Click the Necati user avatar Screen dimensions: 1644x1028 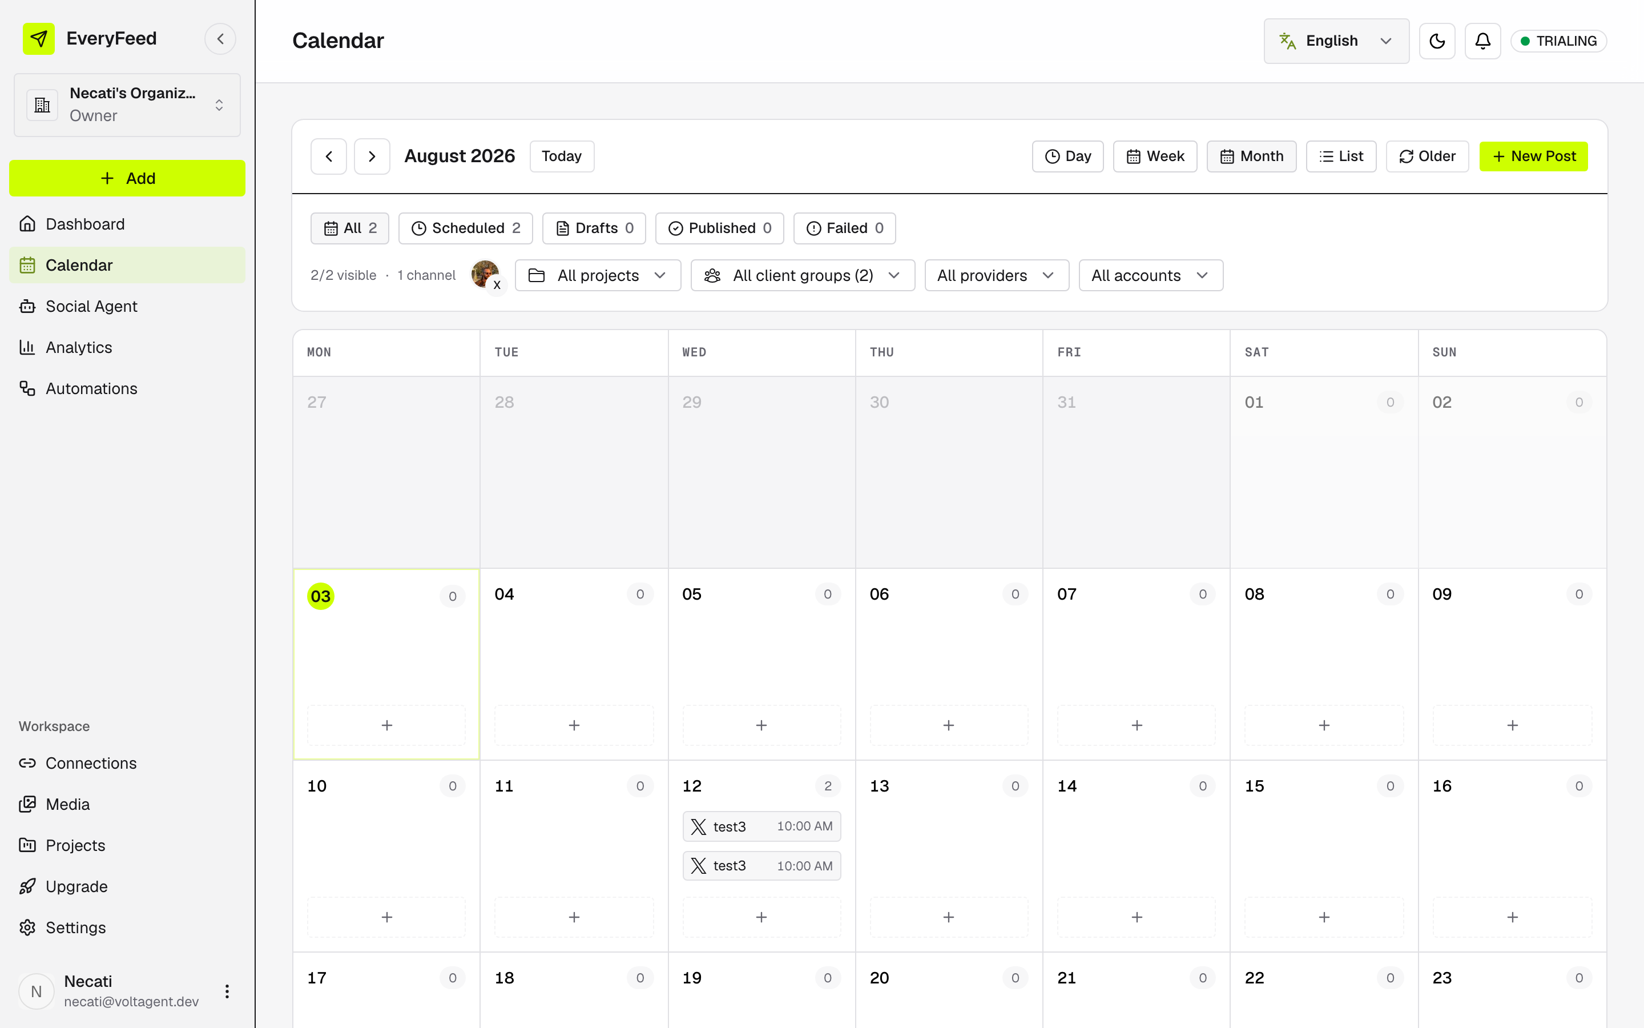[37, 991]
